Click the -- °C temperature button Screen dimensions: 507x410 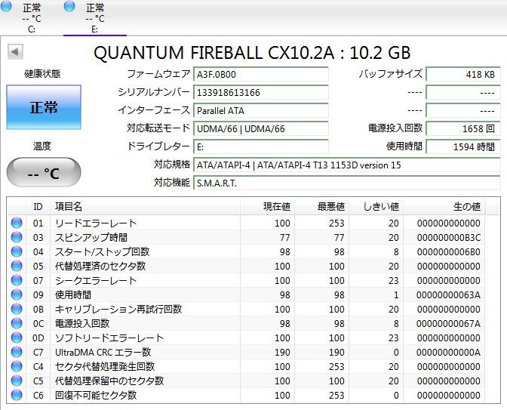click(x=44, y=172)
